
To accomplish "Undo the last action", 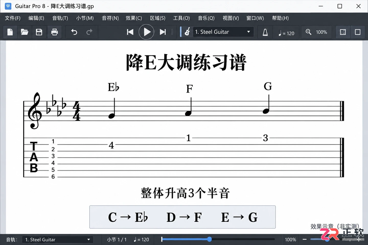I will coord(74,32).
